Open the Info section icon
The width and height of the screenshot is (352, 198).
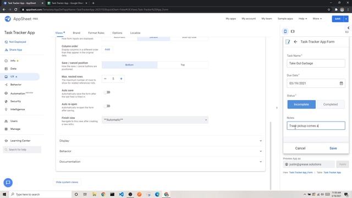pyautogui.click(x=6, y=61)
